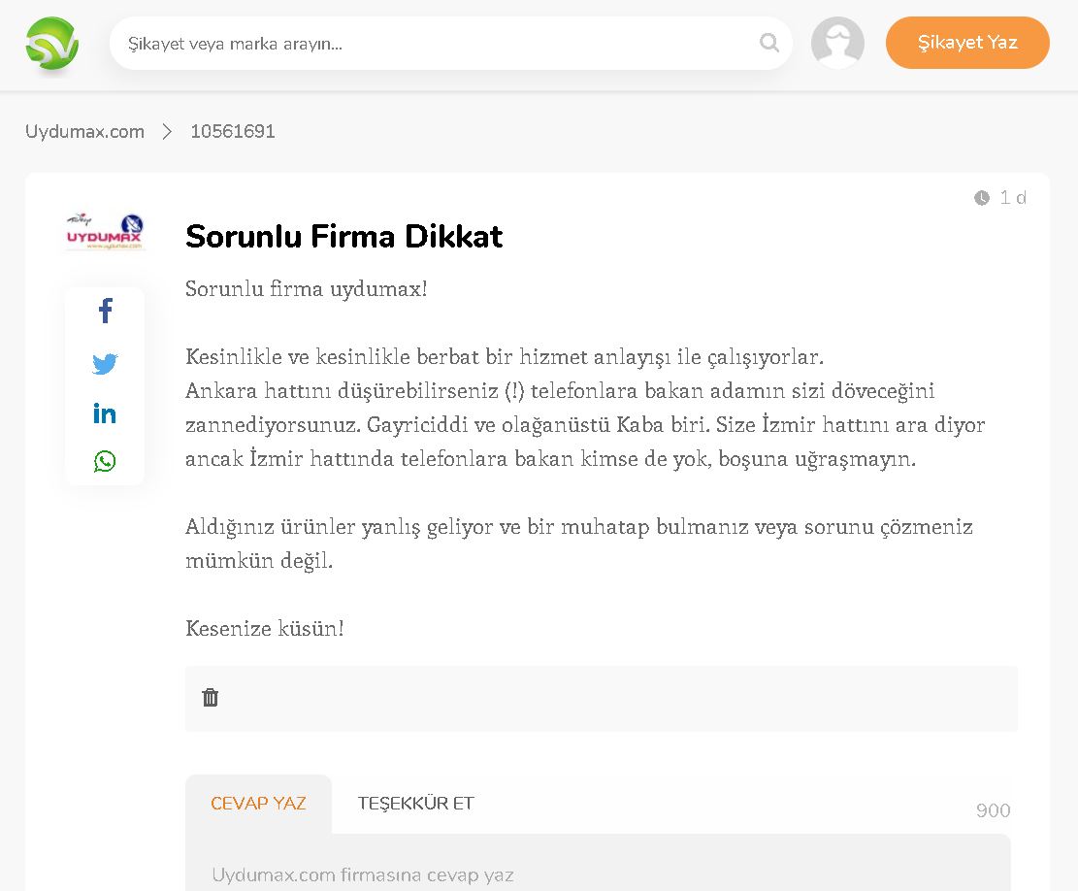Share complaint on Facebook
1078x891 pixels.
[105, 312]
